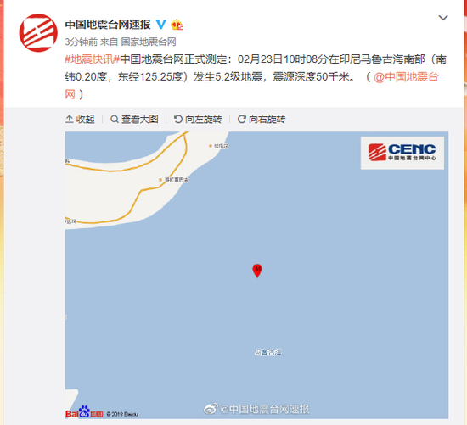Click the red earthquake epicenter marker
Viewport: 467px width, 425px height.
(257, 271)
